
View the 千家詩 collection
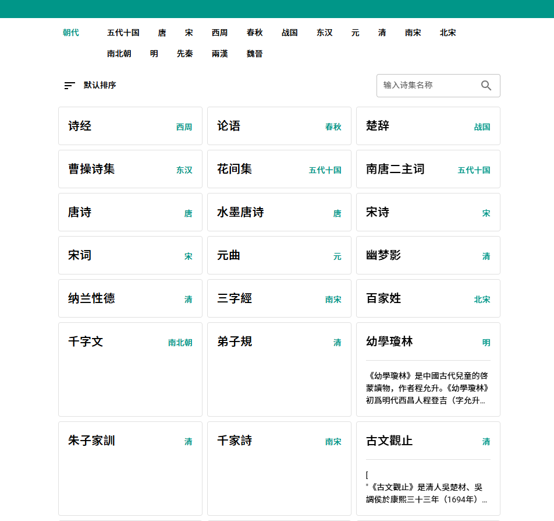coord(279,469)
